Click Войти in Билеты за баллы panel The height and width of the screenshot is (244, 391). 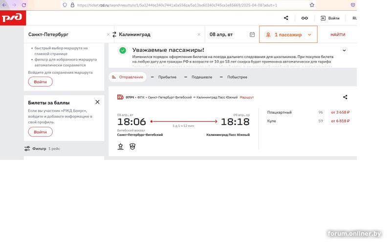click(x=41, y=132)
